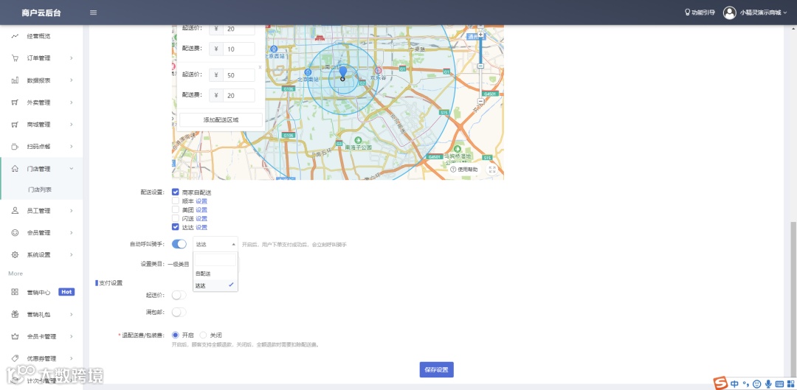This screenshot has width=797, height=390.
Task: Select the 关闭 radio for 退配送费/包装费
Action: point(204,335)
